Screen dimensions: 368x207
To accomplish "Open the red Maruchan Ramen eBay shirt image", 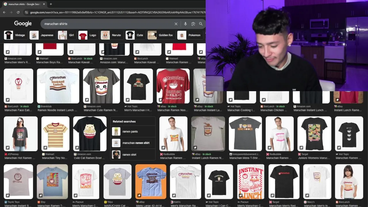I will tap(173, 86).
